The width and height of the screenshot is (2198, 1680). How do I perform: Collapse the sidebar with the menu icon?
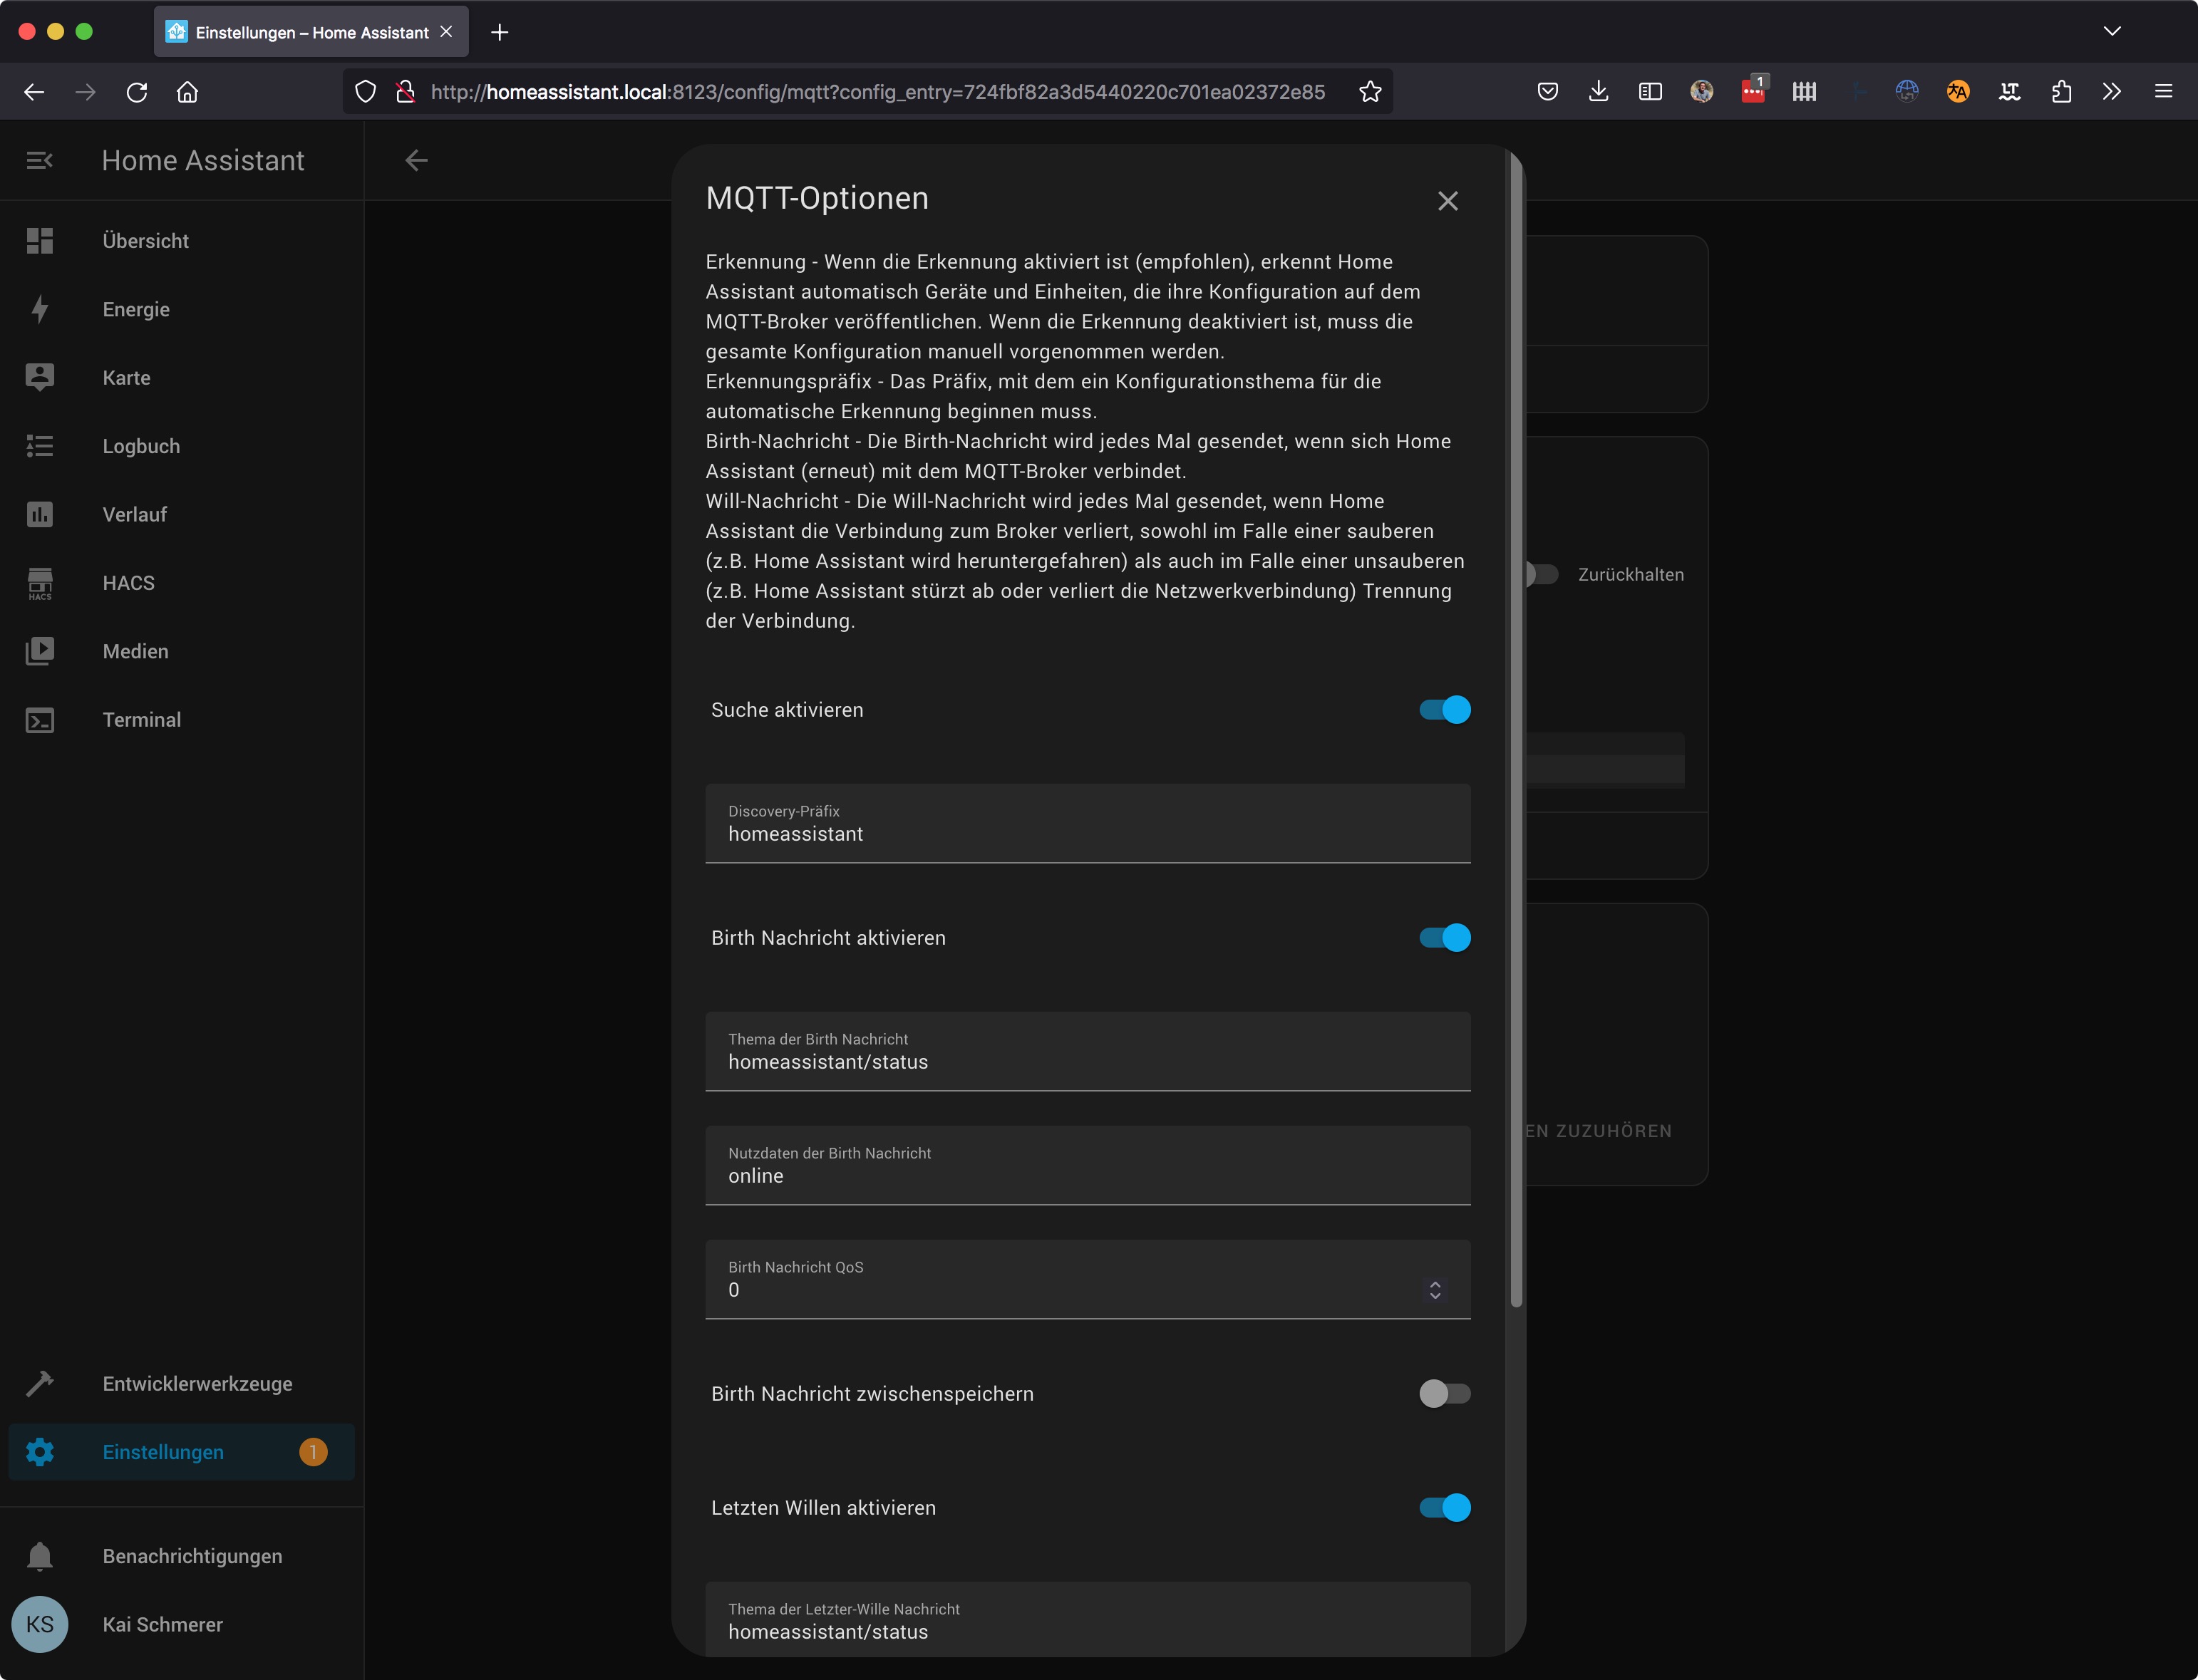click(x=40, y=160)
